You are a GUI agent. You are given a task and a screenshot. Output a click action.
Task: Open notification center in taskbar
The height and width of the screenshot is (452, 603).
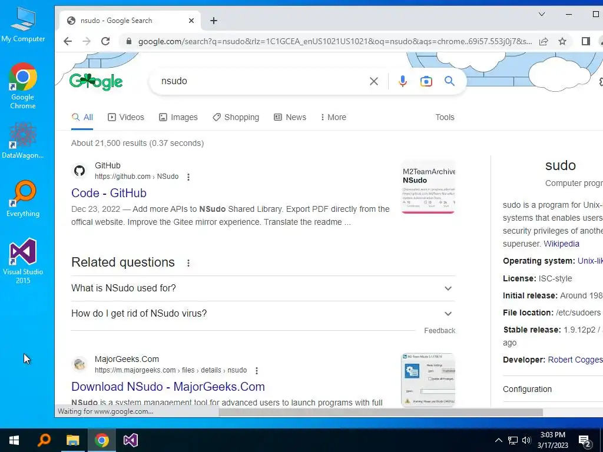pyautogui.click(x=585, y=441)
